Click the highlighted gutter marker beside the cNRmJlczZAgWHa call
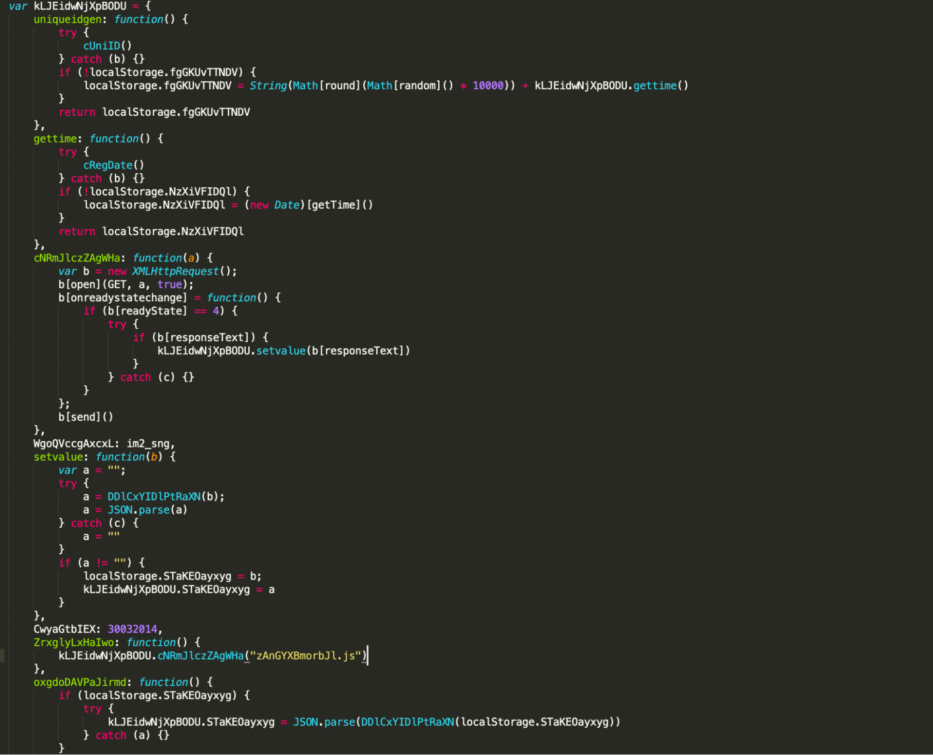933x755 pixels. click(2, 655)
